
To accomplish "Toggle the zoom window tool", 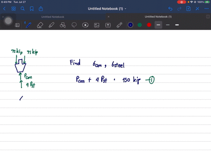I will coord(17,25).
